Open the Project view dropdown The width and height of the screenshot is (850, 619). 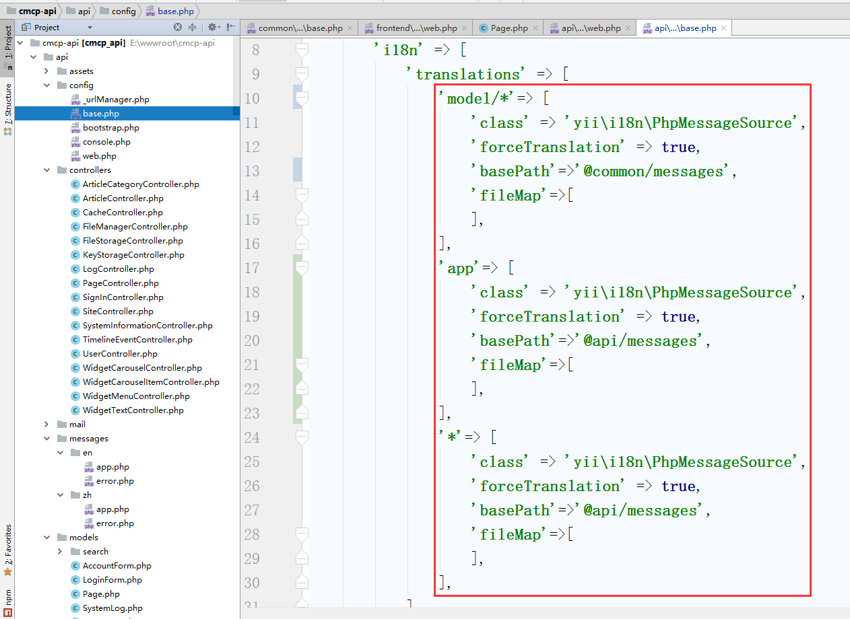[x=90, y=28]
